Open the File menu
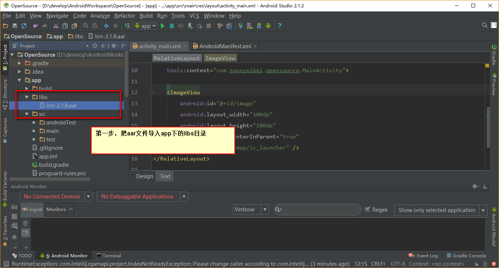Viewport: 499px width, 268px height. [7, 16]
